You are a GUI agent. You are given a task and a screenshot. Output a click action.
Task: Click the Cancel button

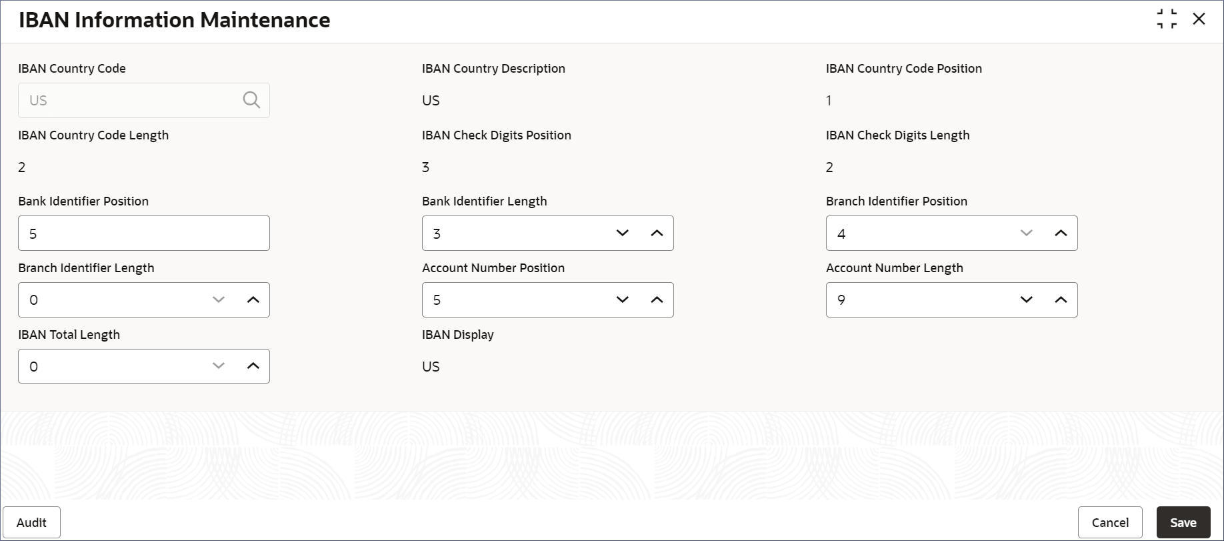1109,522
